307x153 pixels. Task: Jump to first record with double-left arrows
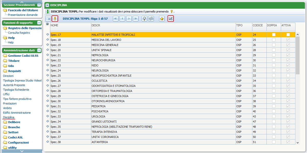116,19
